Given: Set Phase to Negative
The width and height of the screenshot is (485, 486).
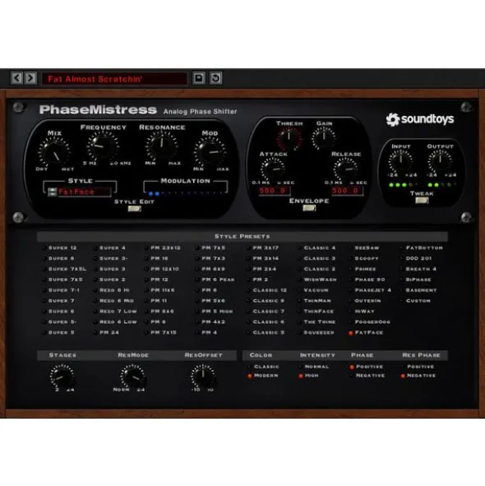Looking at the screenshot, I should (367, 376).
